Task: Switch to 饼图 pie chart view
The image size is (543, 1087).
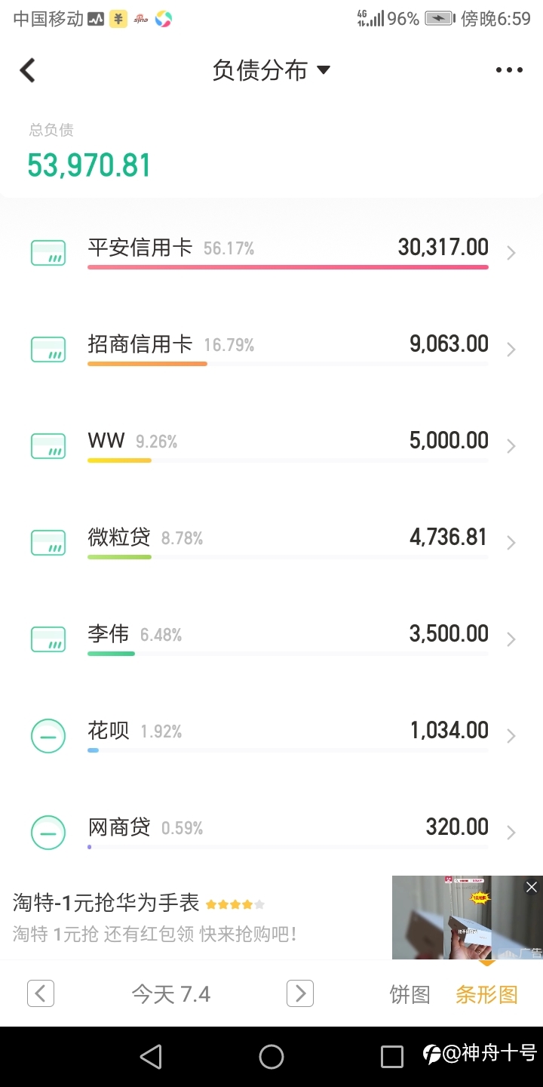Action: (410, 994)
